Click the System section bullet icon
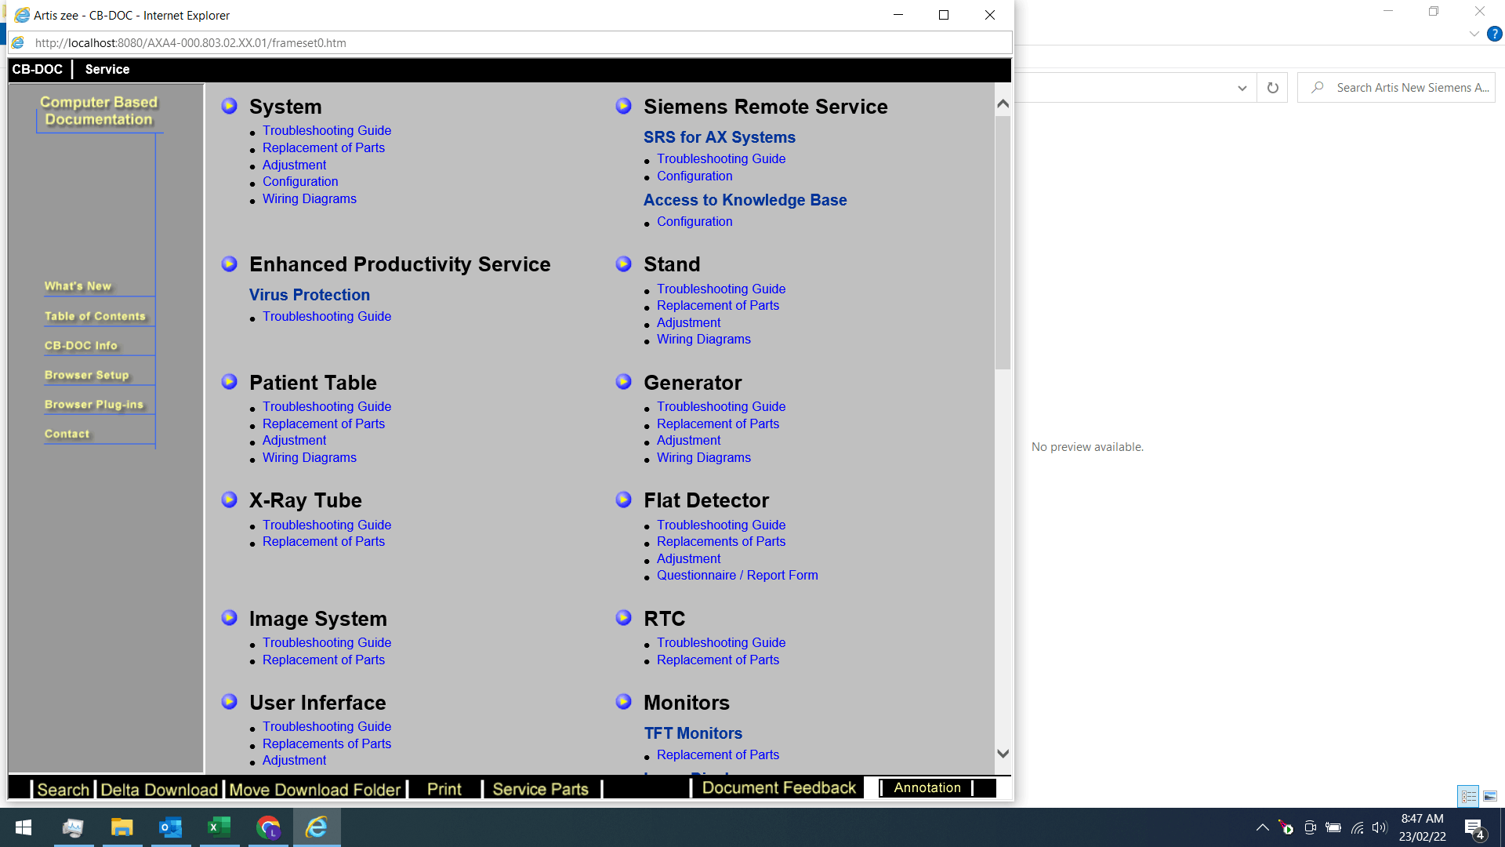 click(229, 106)
